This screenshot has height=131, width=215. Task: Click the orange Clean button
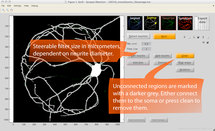point(185,56)
